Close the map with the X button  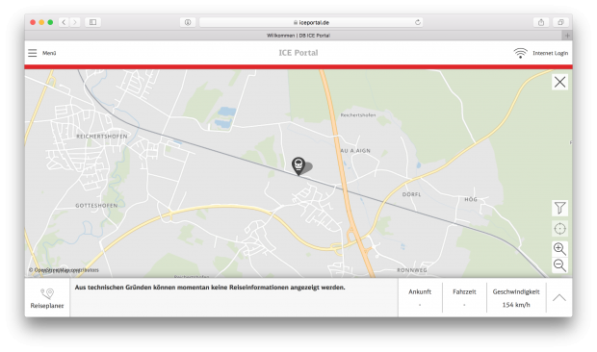pyautogui.click(x=559, y=82)
